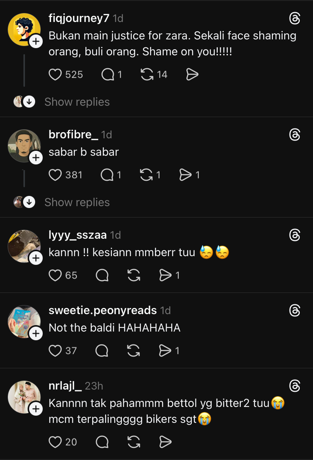Open replies on fiqjourney7's comment

coord(108,75)
